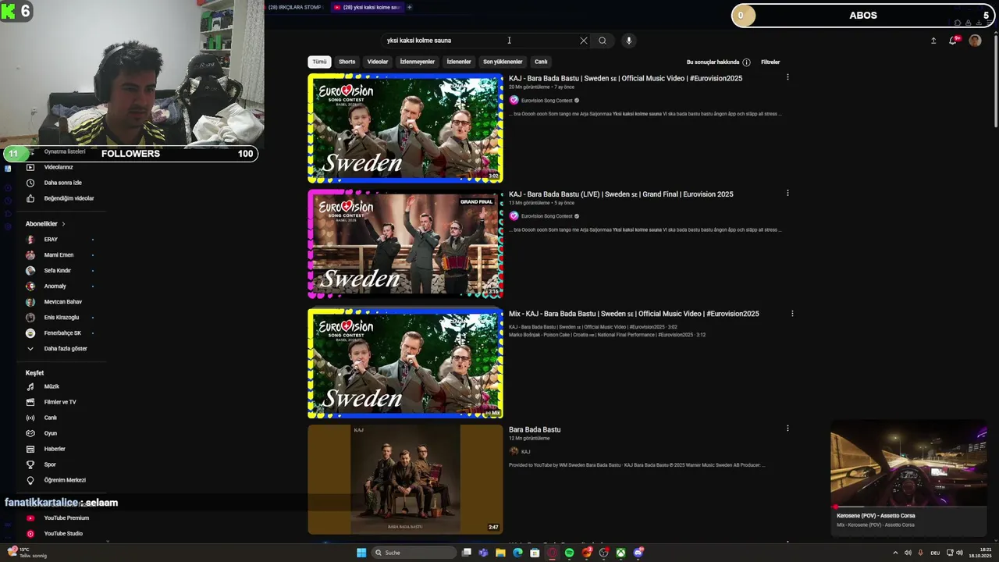The image size is (999, 562).
Task: Click the Oyun gaming icon
Action: click(x=30, y=433)
